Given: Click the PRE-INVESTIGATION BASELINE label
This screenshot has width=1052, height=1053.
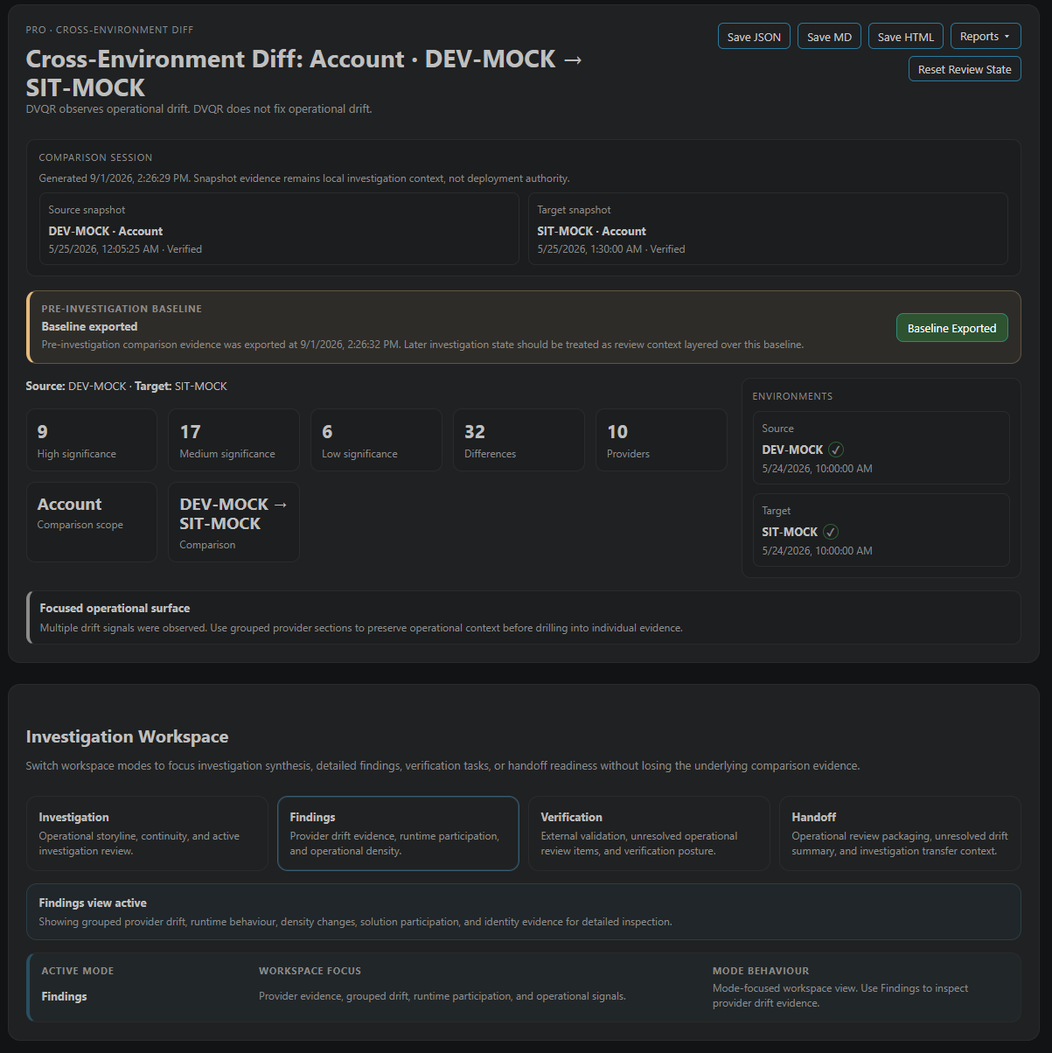Looking at the screenshot, I should coord(122,309).
